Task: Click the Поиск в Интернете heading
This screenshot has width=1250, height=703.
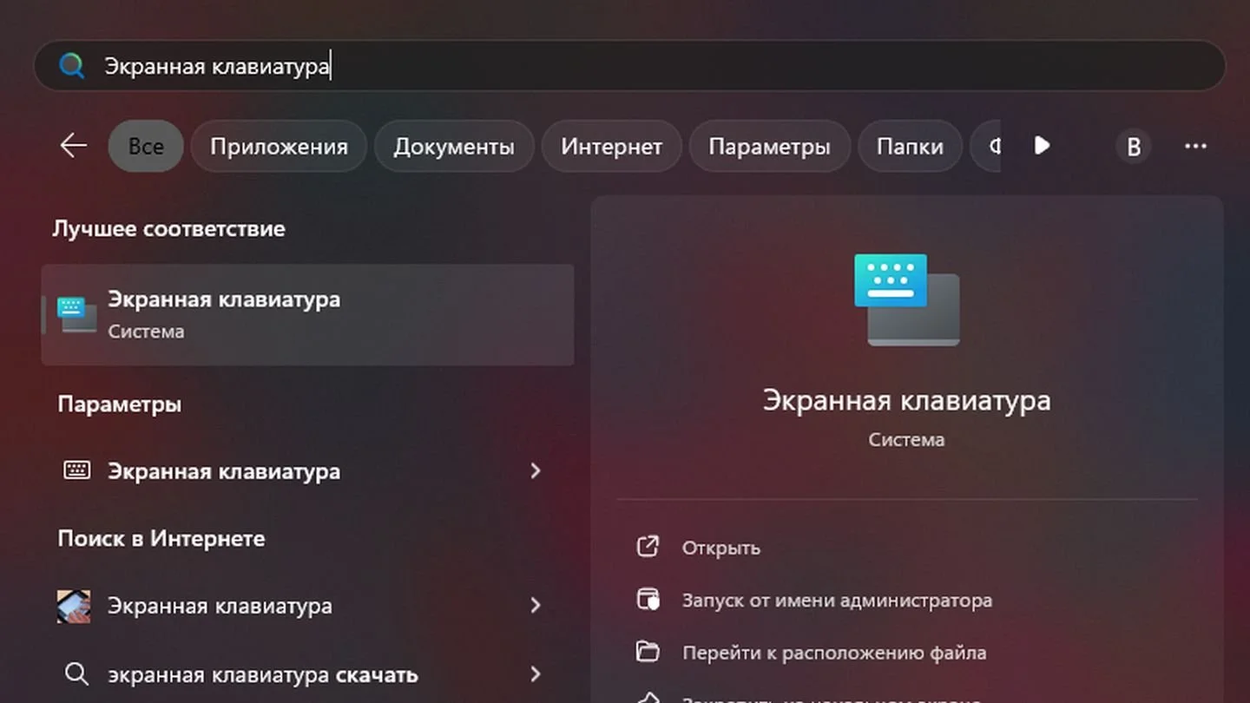Action: coord(161,539)
